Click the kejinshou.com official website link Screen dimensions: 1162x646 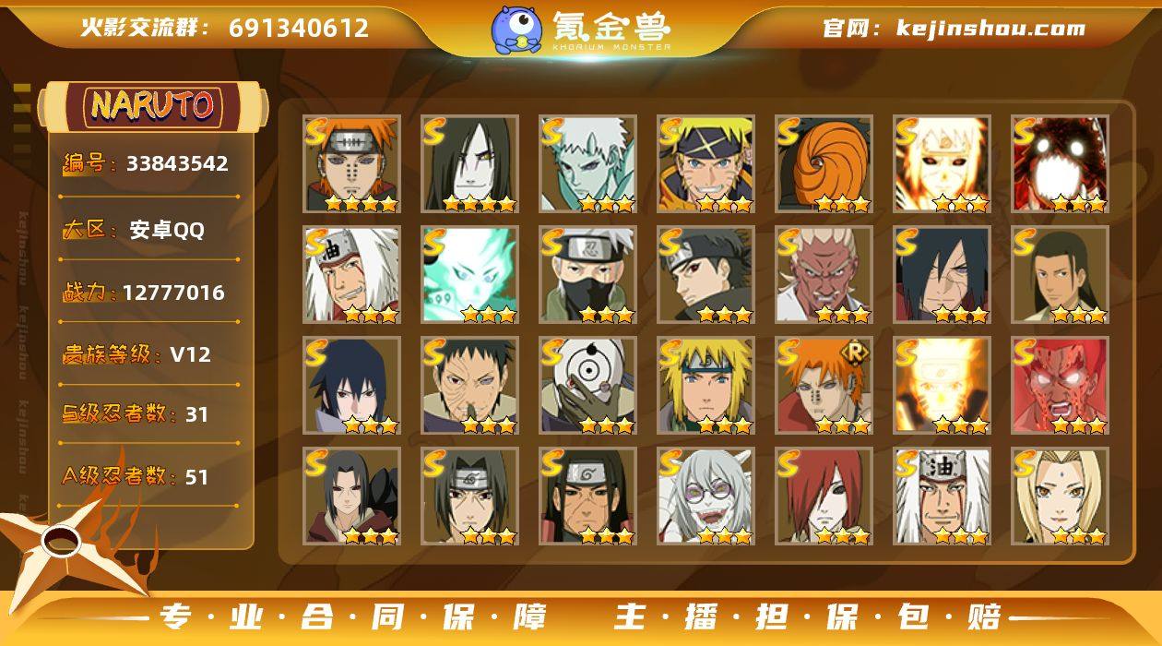coord(954,29)
